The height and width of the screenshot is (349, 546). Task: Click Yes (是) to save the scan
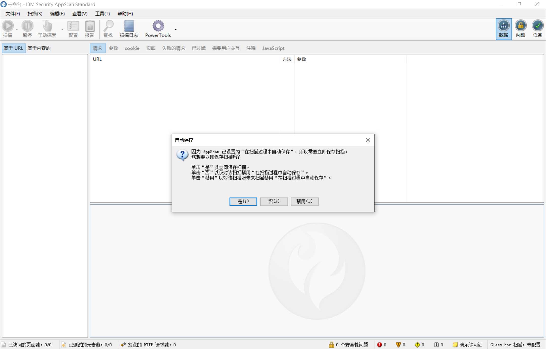pyautogui.click(x=243, y=201)
